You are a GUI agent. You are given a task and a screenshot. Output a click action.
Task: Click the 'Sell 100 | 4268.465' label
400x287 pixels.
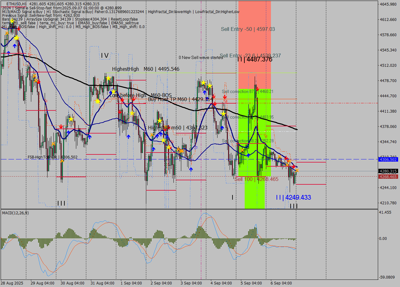point(256,179)
